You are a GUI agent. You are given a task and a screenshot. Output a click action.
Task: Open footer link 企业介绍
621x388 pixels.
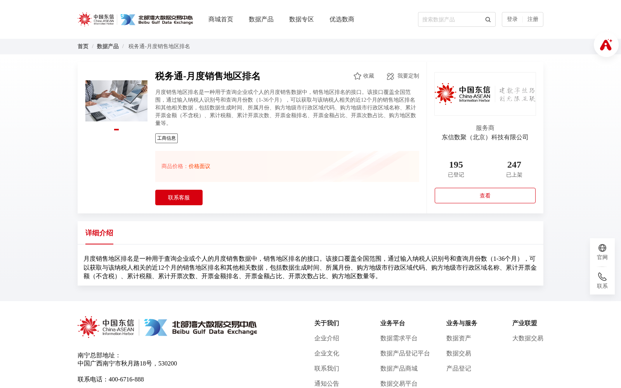(x=327, y=338)
